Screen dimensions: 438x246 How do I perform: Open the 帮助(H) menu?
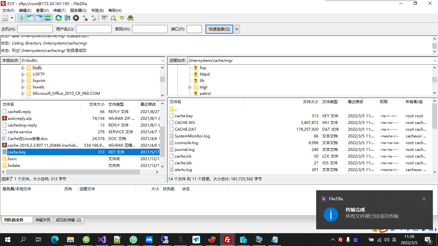tap(115, 11)
